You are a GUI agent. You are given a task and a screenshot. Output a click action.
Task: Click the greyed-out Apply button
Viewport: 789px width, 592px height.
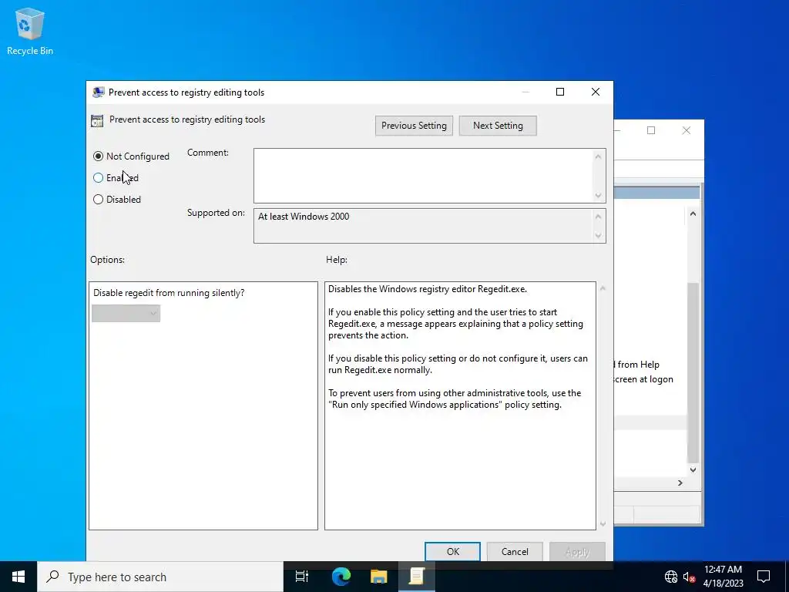click(x=576, y=552)
